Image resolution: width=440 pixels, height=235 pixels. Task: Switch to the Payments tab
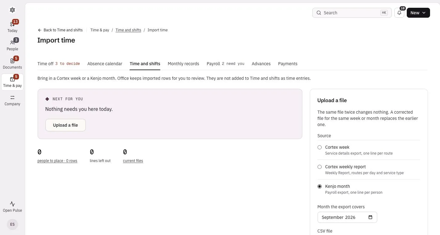[288, 64]
